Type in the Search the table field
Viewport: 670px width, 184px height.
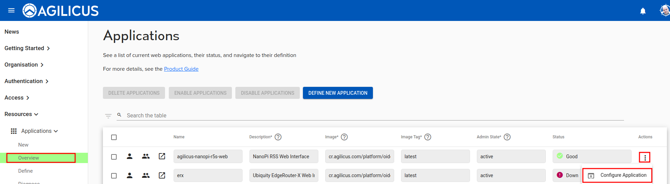374,116
